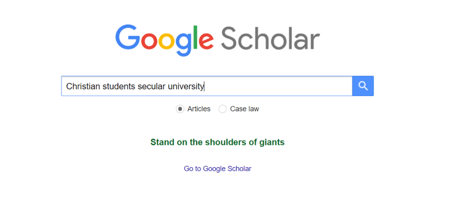Open the Go to Google Scholar link
The width and height of the screenshot is (459, 197).
[217, 169]
